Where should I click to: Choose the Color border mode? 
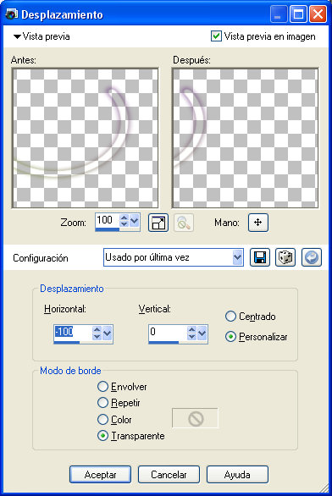(x=102, y=420)
